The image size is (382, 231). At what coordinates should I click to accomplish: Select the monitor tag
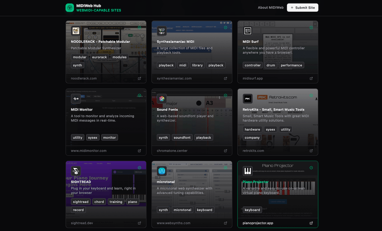click(x=110, y=138)
